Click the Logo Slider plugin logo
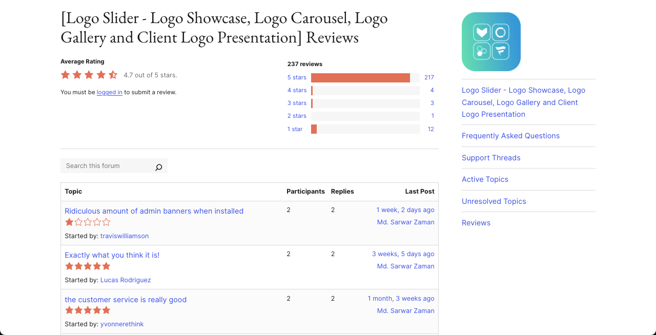The image size is (656, 335). pyautogui.click(x=490, y=41)
